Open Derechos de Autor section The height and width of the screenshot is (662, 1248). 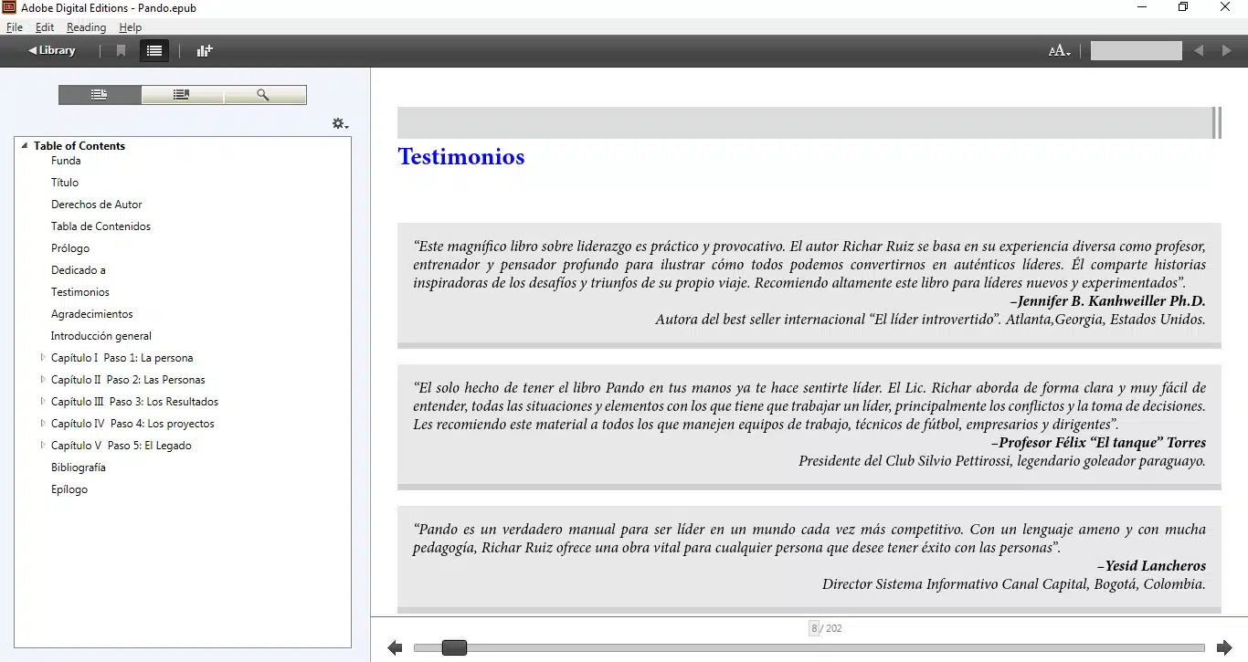pyautogui.click(x=97, y=205)
